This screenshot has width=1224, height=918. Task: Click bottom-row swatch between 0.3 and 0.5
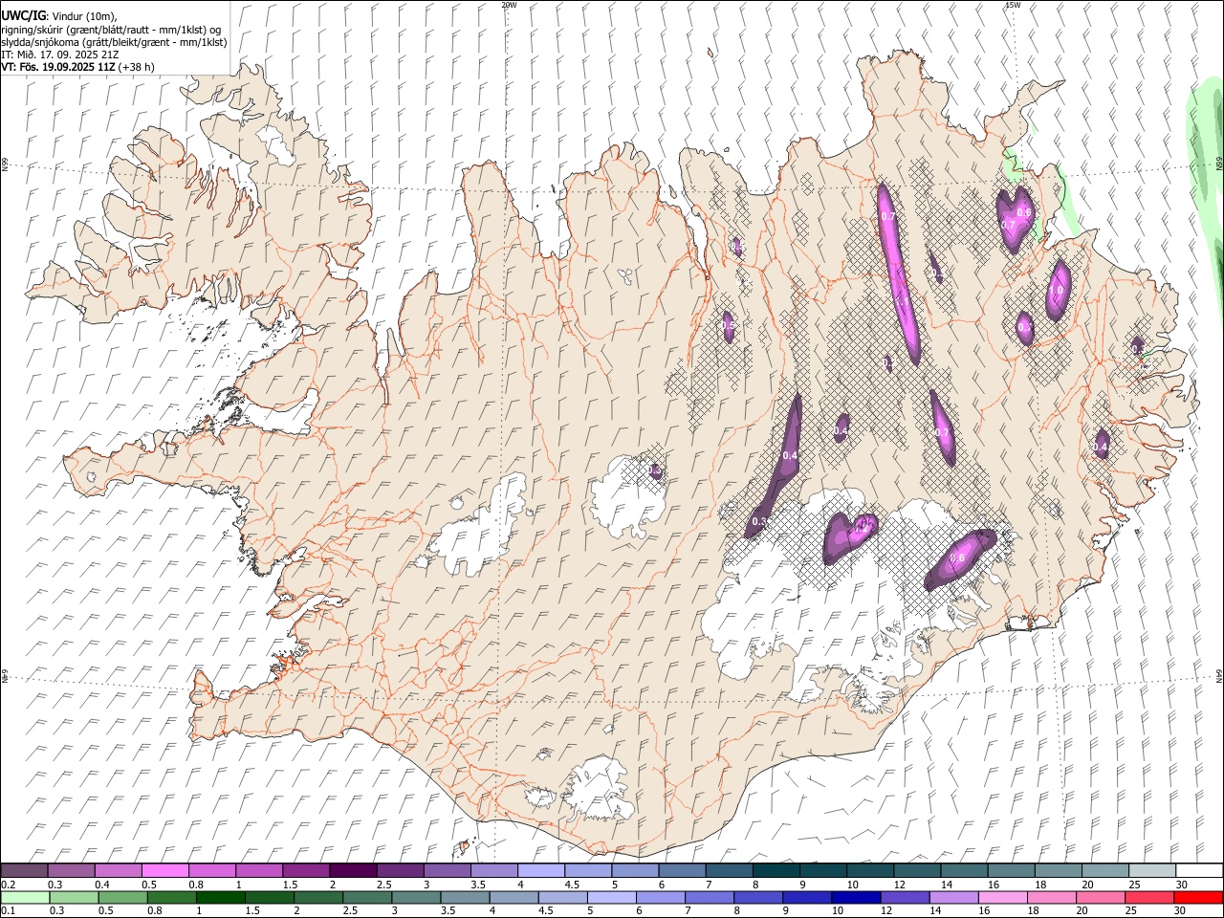point(74,897)
